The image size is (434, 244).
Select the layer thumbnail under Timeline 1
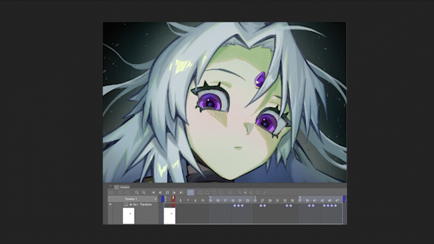click(129, 216)
